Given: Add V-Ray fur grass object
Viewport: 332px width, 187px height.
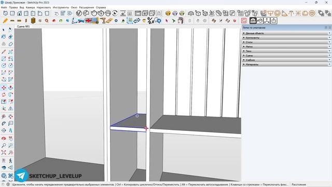Looking at the screenshot, I should [x=212, y=13].
